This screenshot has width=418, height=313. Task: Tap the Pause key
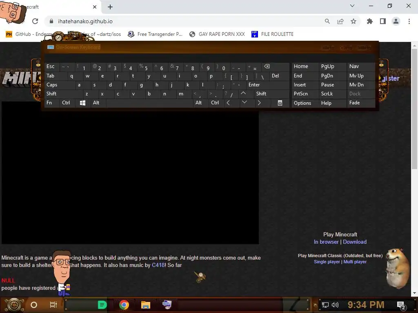click(333, 85)
